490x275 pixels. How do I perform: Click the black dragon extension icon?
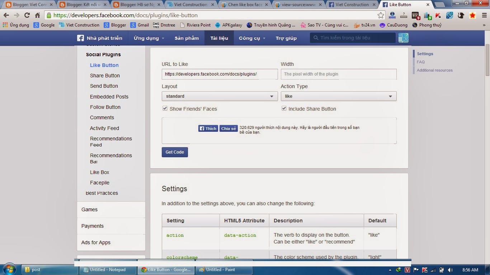461,15
